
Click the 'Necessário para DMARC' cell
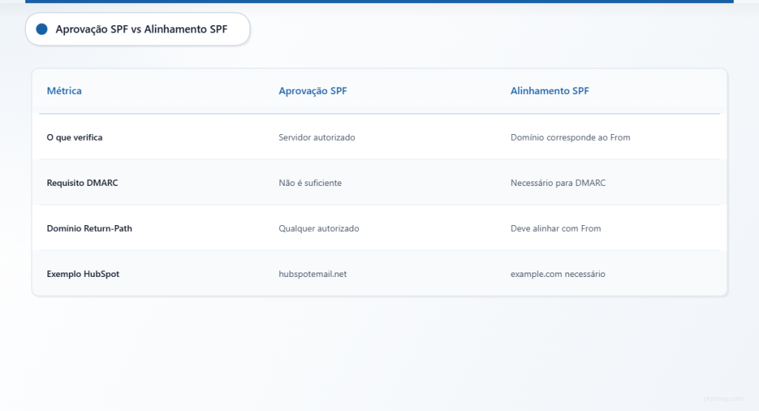click(x=557, y=183)
